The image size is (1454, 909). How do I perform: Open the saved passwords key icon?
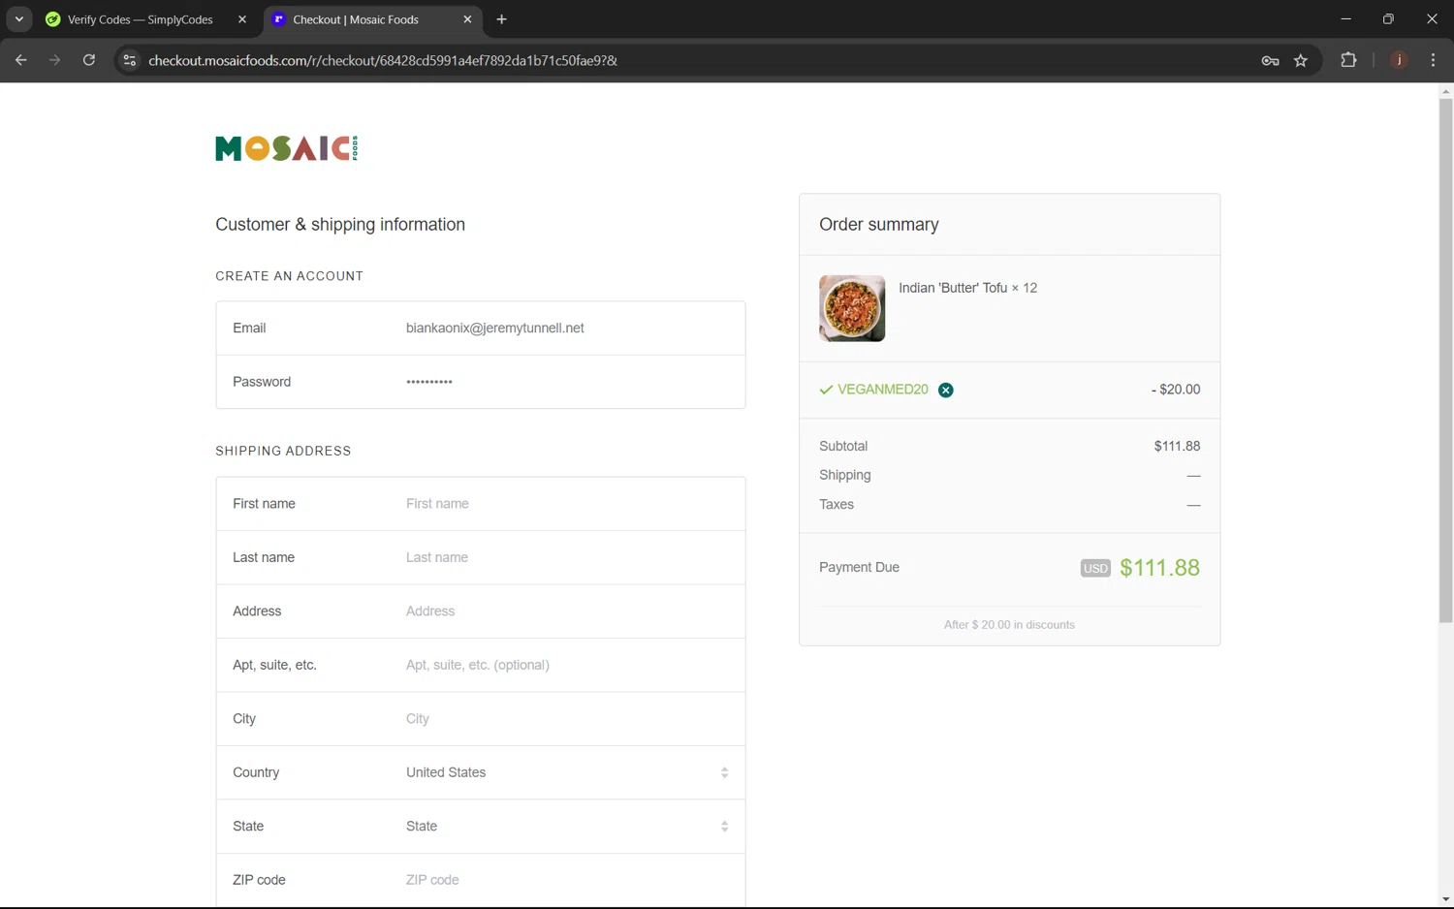pos(1270,60)
